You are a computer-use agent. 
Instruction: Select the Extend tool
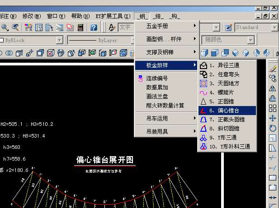point(273,168)
